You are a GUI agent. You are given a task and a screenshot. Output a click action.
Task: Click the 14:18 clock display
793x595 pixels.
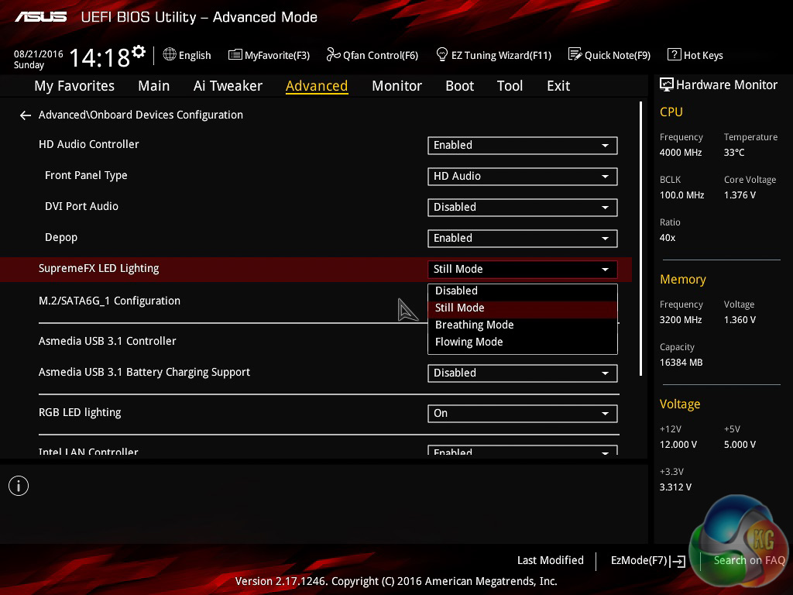point(99,57)
